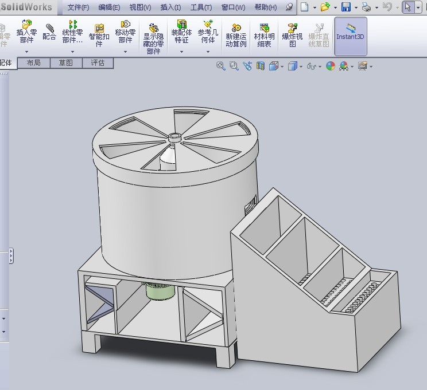Click 新建运动算例 new motion study
The image size is (427, 390).
236,36
